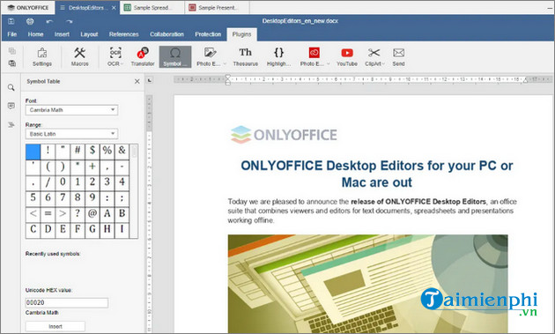Switch to the Insert tab
555x334 pixels.
[x=62, y=34]
